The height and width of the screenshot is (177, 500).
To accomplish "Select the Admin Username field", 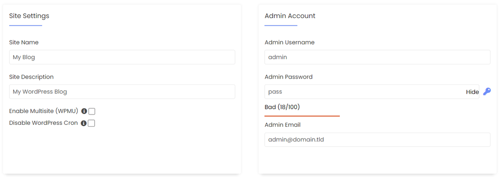I will (x=377, y=57).
